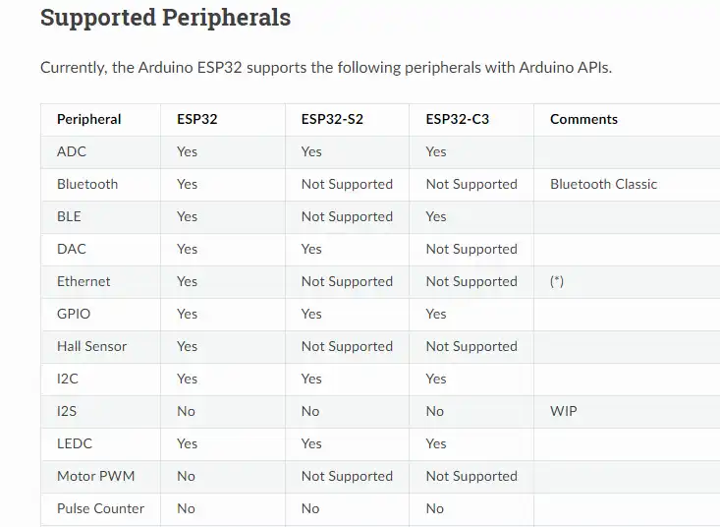Click the DAC row label

point(72,249)
